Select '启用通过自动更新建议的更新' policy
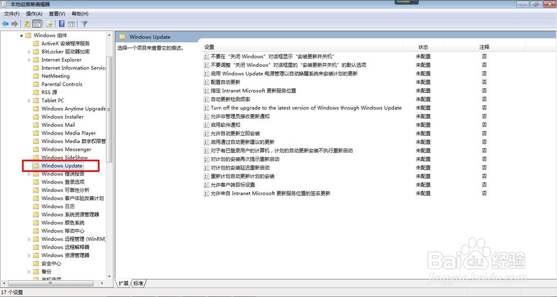The width and height of the screenshot is (557, 297). coord(243,142)
